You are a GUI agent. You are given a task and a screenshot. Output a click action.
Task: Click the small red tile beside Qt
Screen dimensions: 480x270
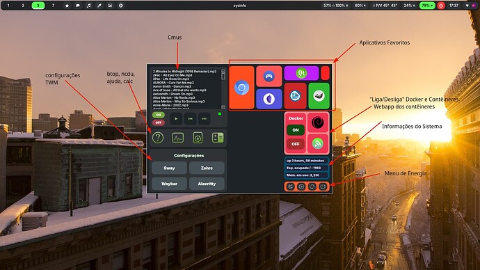[325, 73]
